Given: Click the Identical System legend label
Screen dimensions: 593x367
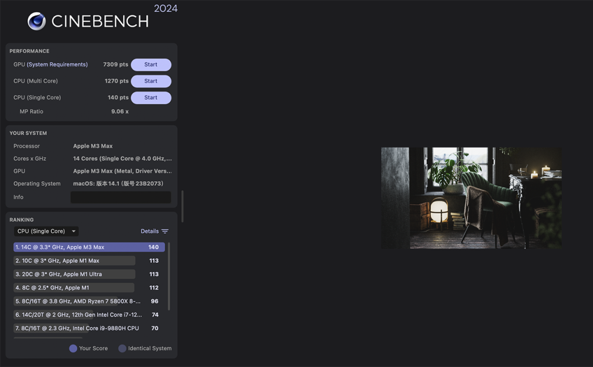Looking at the screenshot, I should tap(150, 348).
